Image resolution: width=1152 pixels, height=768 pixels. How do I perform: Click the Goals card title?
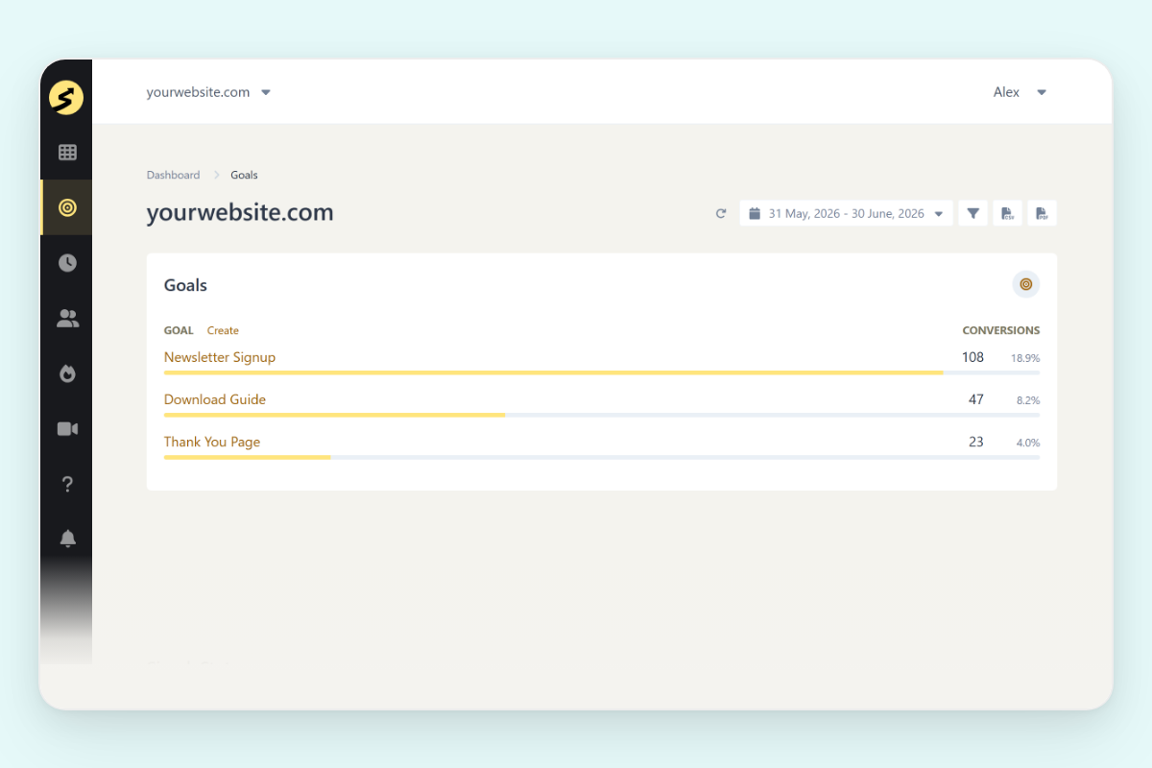click(185, 285)
